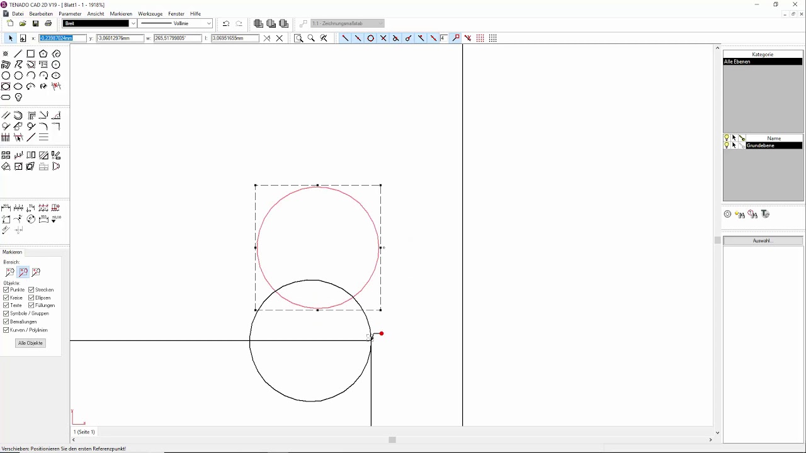Screen dimensions: 806x453
Task: Click the red dotted grid icon
Action: [480, 38]
